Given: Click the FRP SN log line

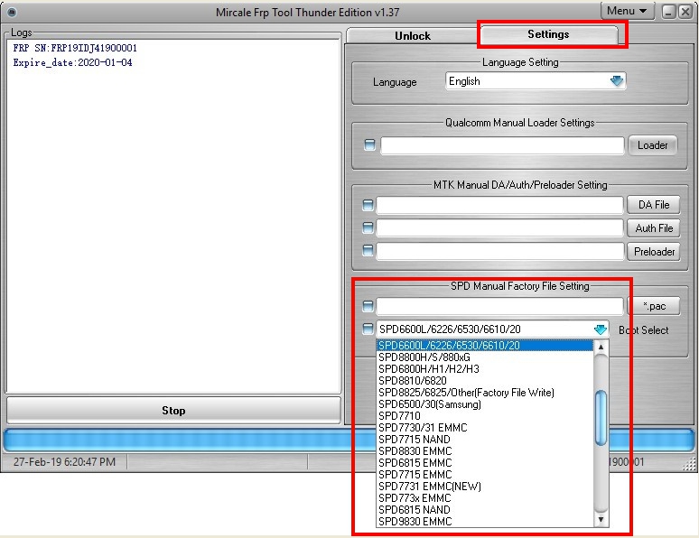Looking at the screenshot, I should (75, 48).
